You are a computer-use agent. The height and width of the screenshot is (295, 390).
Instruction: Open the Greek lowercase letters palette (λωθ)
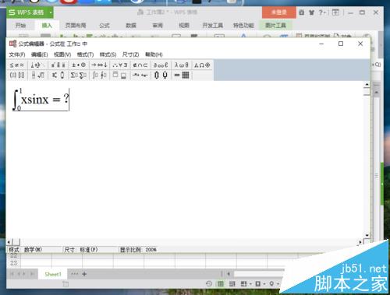(x=182, y=65)
